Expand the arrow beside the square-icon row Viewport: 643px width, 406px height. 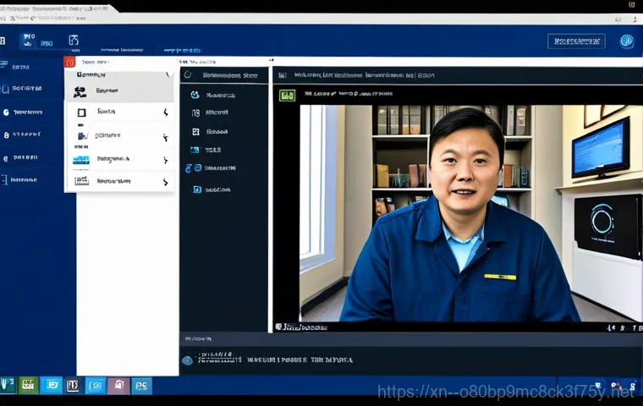coord(166,112)
